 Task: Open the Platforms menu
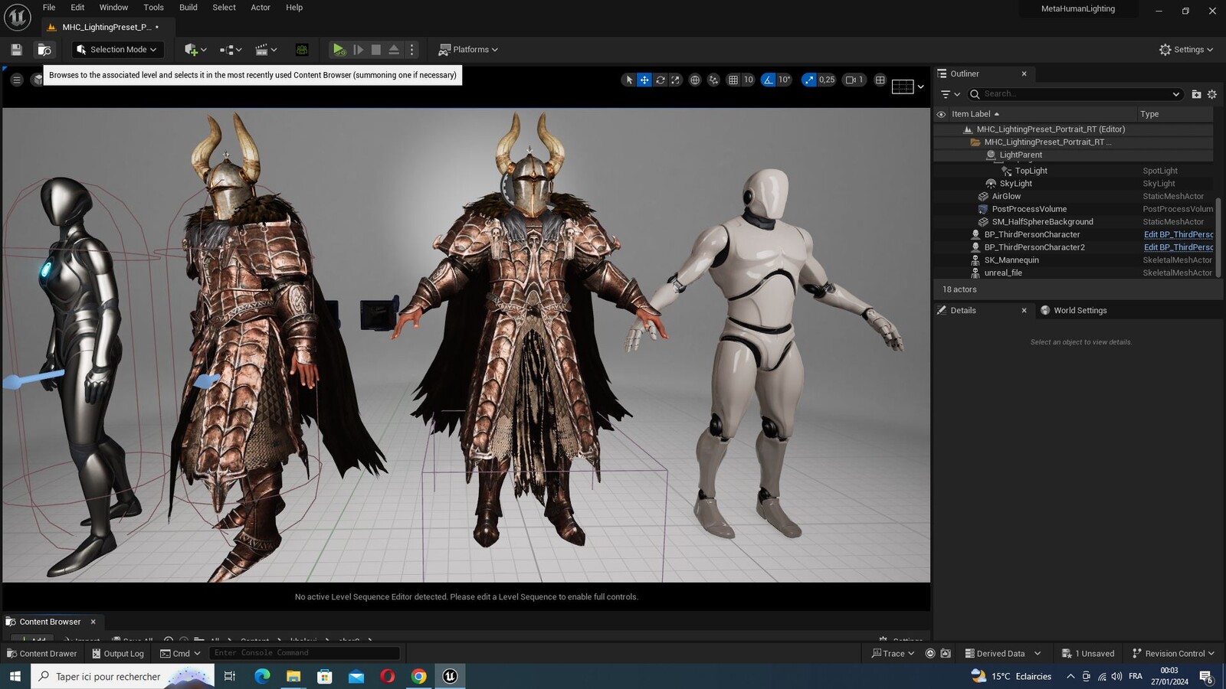pyautogui.click(x=467, y=50)
